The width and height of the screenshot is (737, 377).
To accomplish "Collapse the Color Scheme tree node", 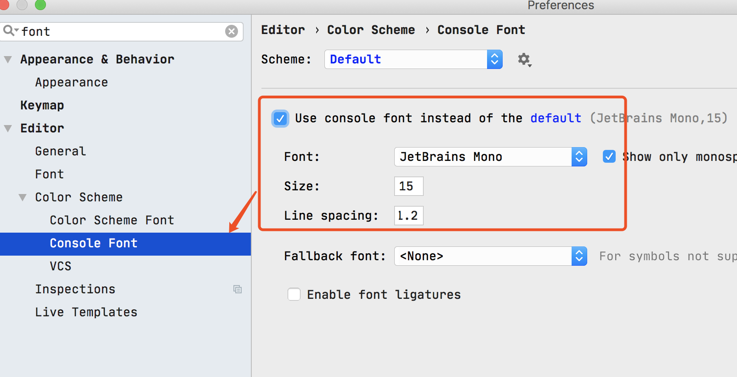I will point(23,198).
